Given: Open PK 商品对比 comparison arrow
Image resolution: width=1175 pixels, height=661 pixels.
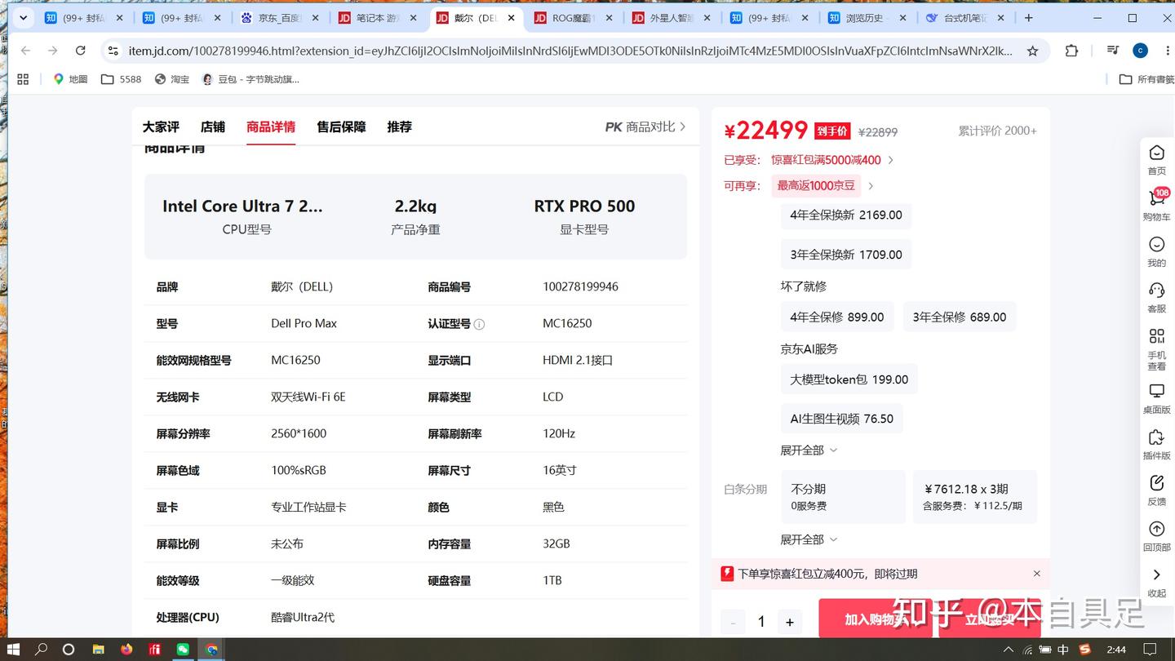Looking at the screenshot, I should tap(683, 126).
